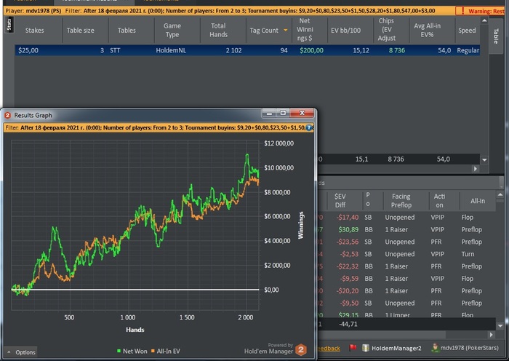Click the down arrow of the stats table scrollbar

coord(484,159)
